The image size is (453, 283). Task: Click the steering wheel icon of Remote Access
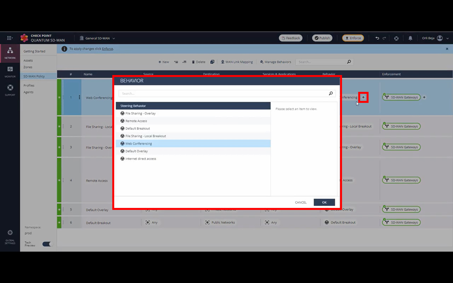pos(122,121)
